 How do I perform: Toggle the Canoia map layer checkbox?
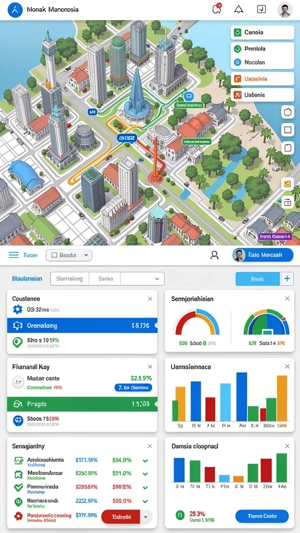[237, 33]
